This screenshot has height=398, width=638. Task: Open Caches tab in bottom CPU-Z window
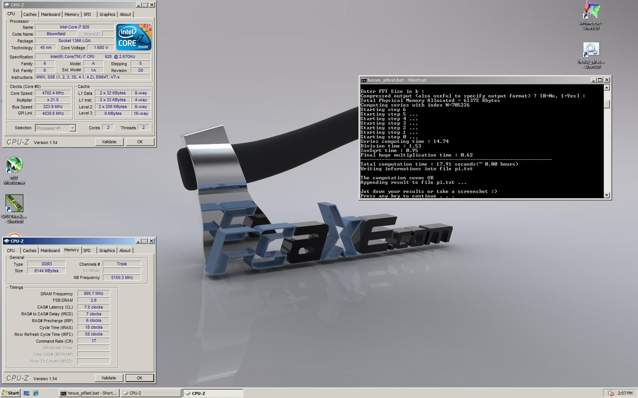pos(30,250)
